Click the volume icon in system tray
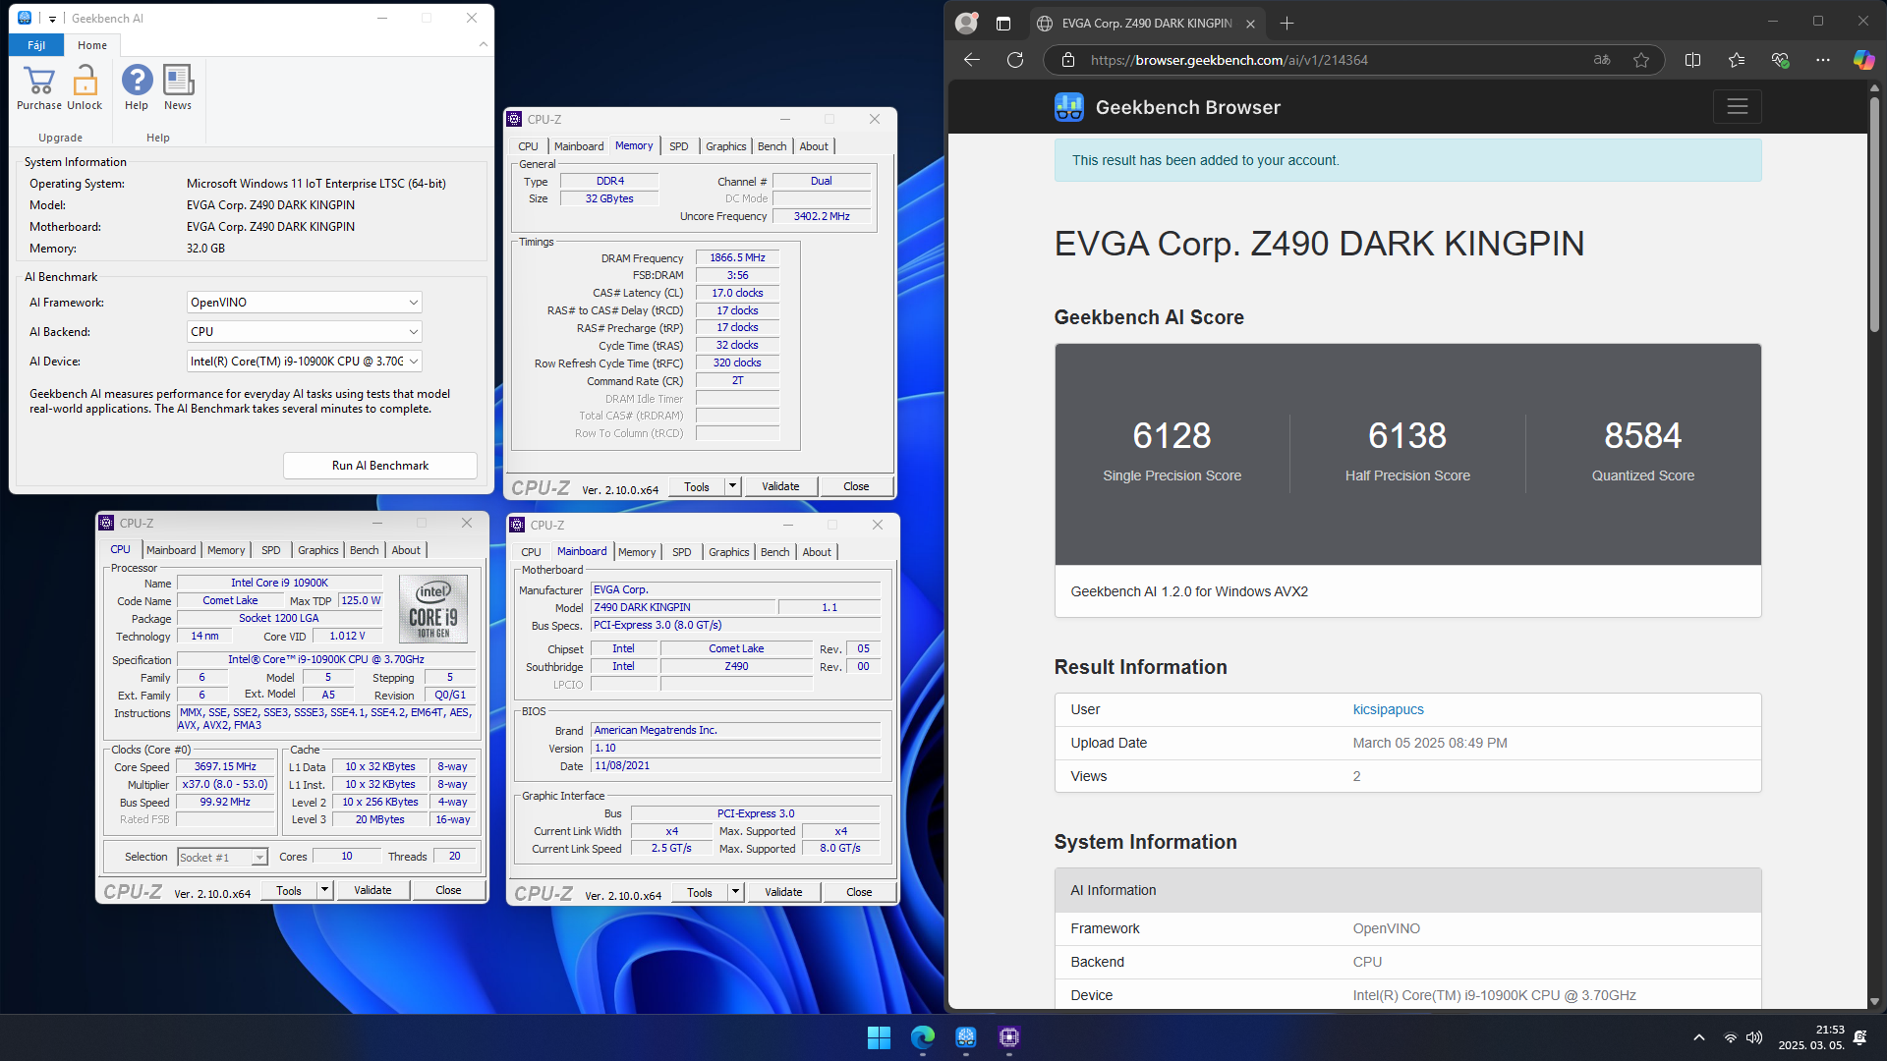This screenshot has width=1887, height=1061. (x=1754, y=1037)
